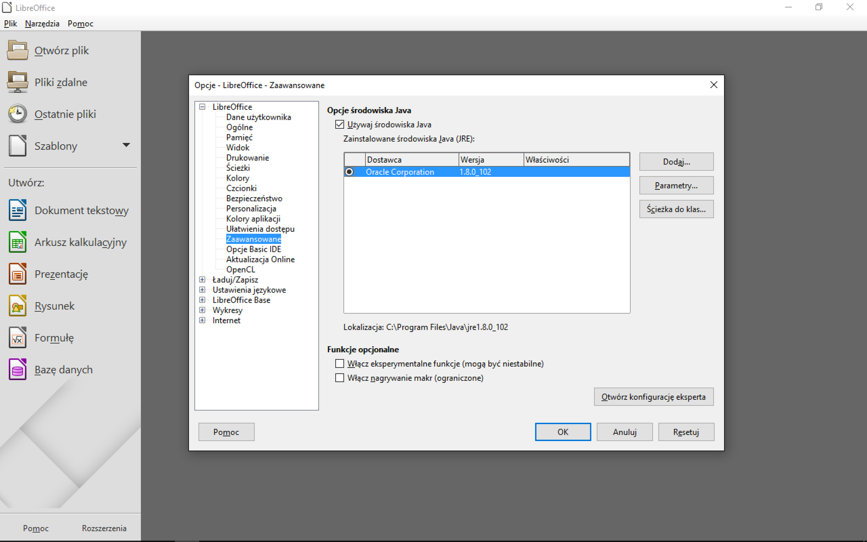The image size is (867, 542).
Task: Click Pomoc at Start Center bottom
Action: click(x=36, y=528)
